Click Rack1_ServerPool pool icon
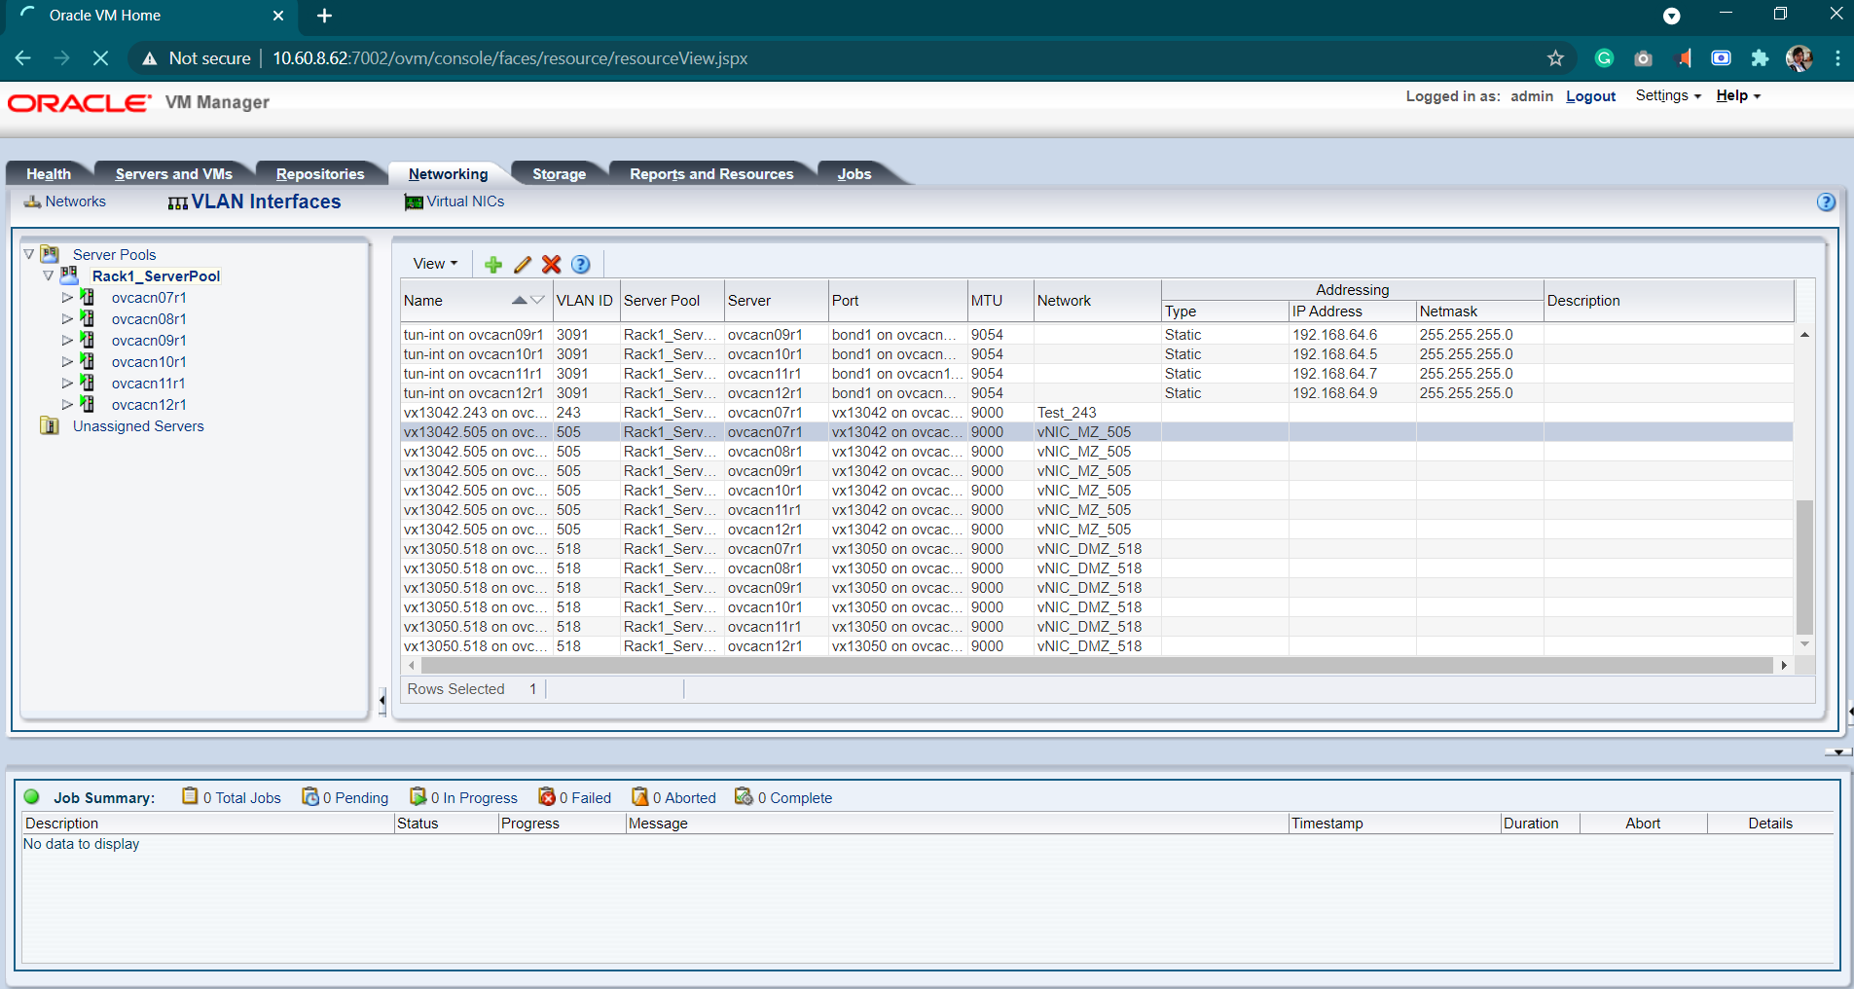 click(70, 275)
